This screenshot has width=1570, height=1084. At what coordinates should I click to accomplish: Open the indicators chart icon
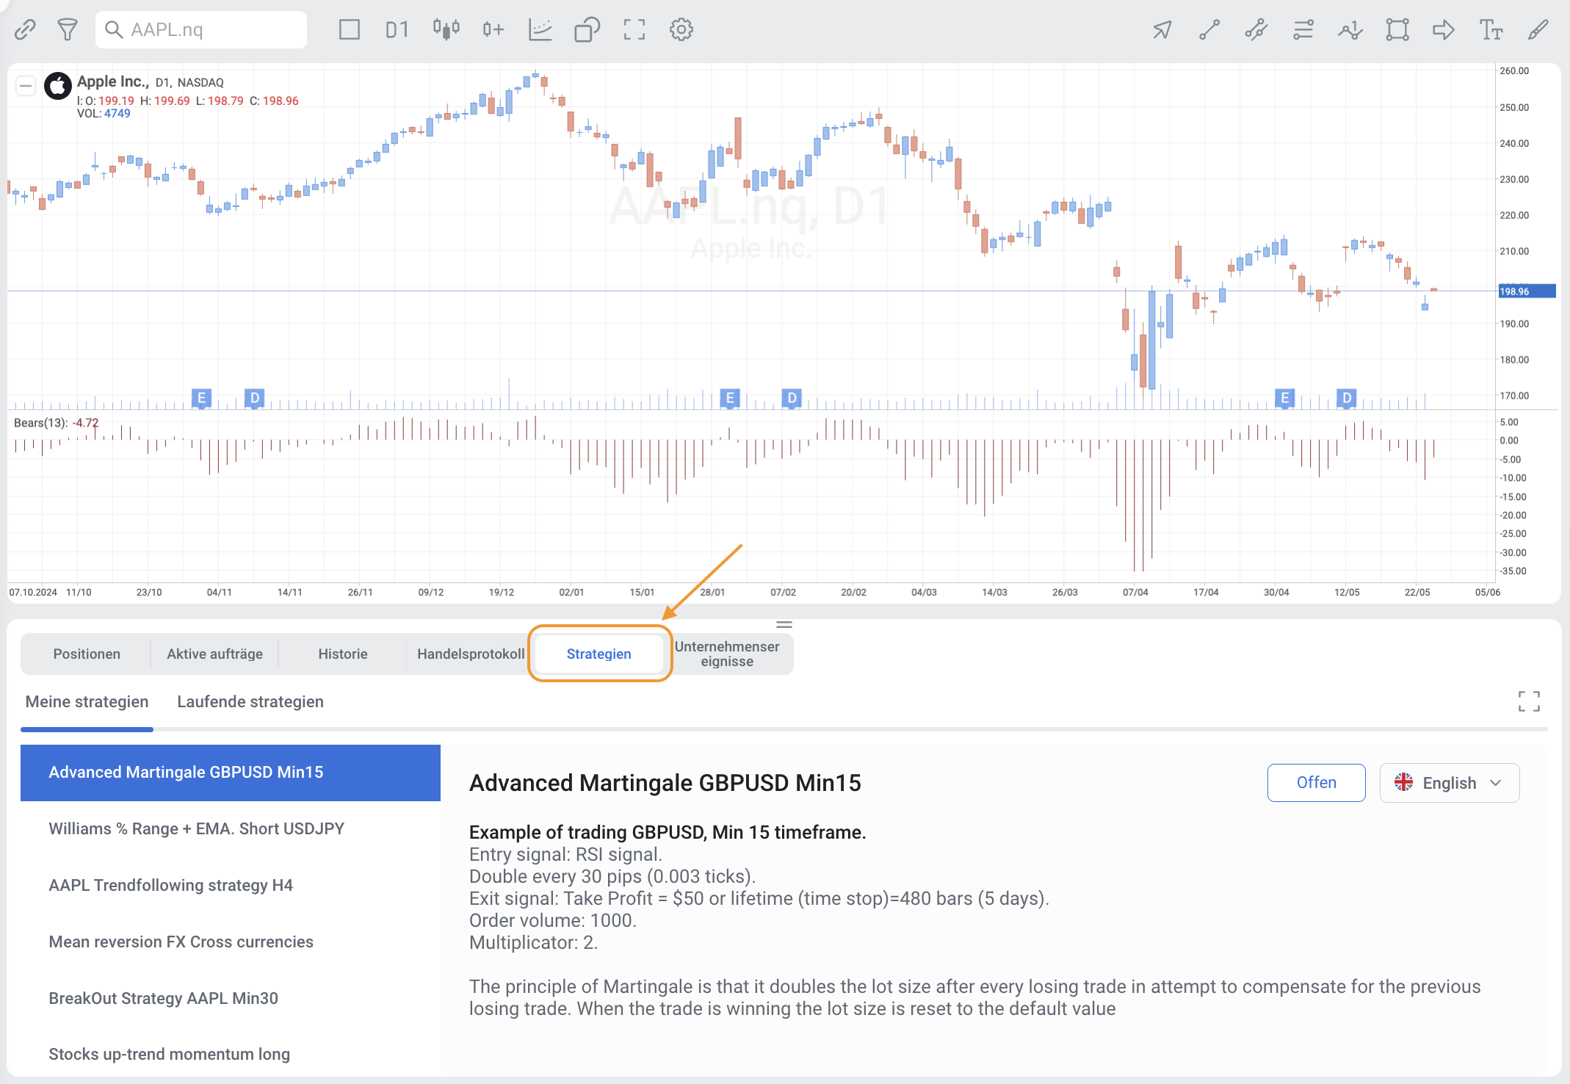click(x=540, y=30)
